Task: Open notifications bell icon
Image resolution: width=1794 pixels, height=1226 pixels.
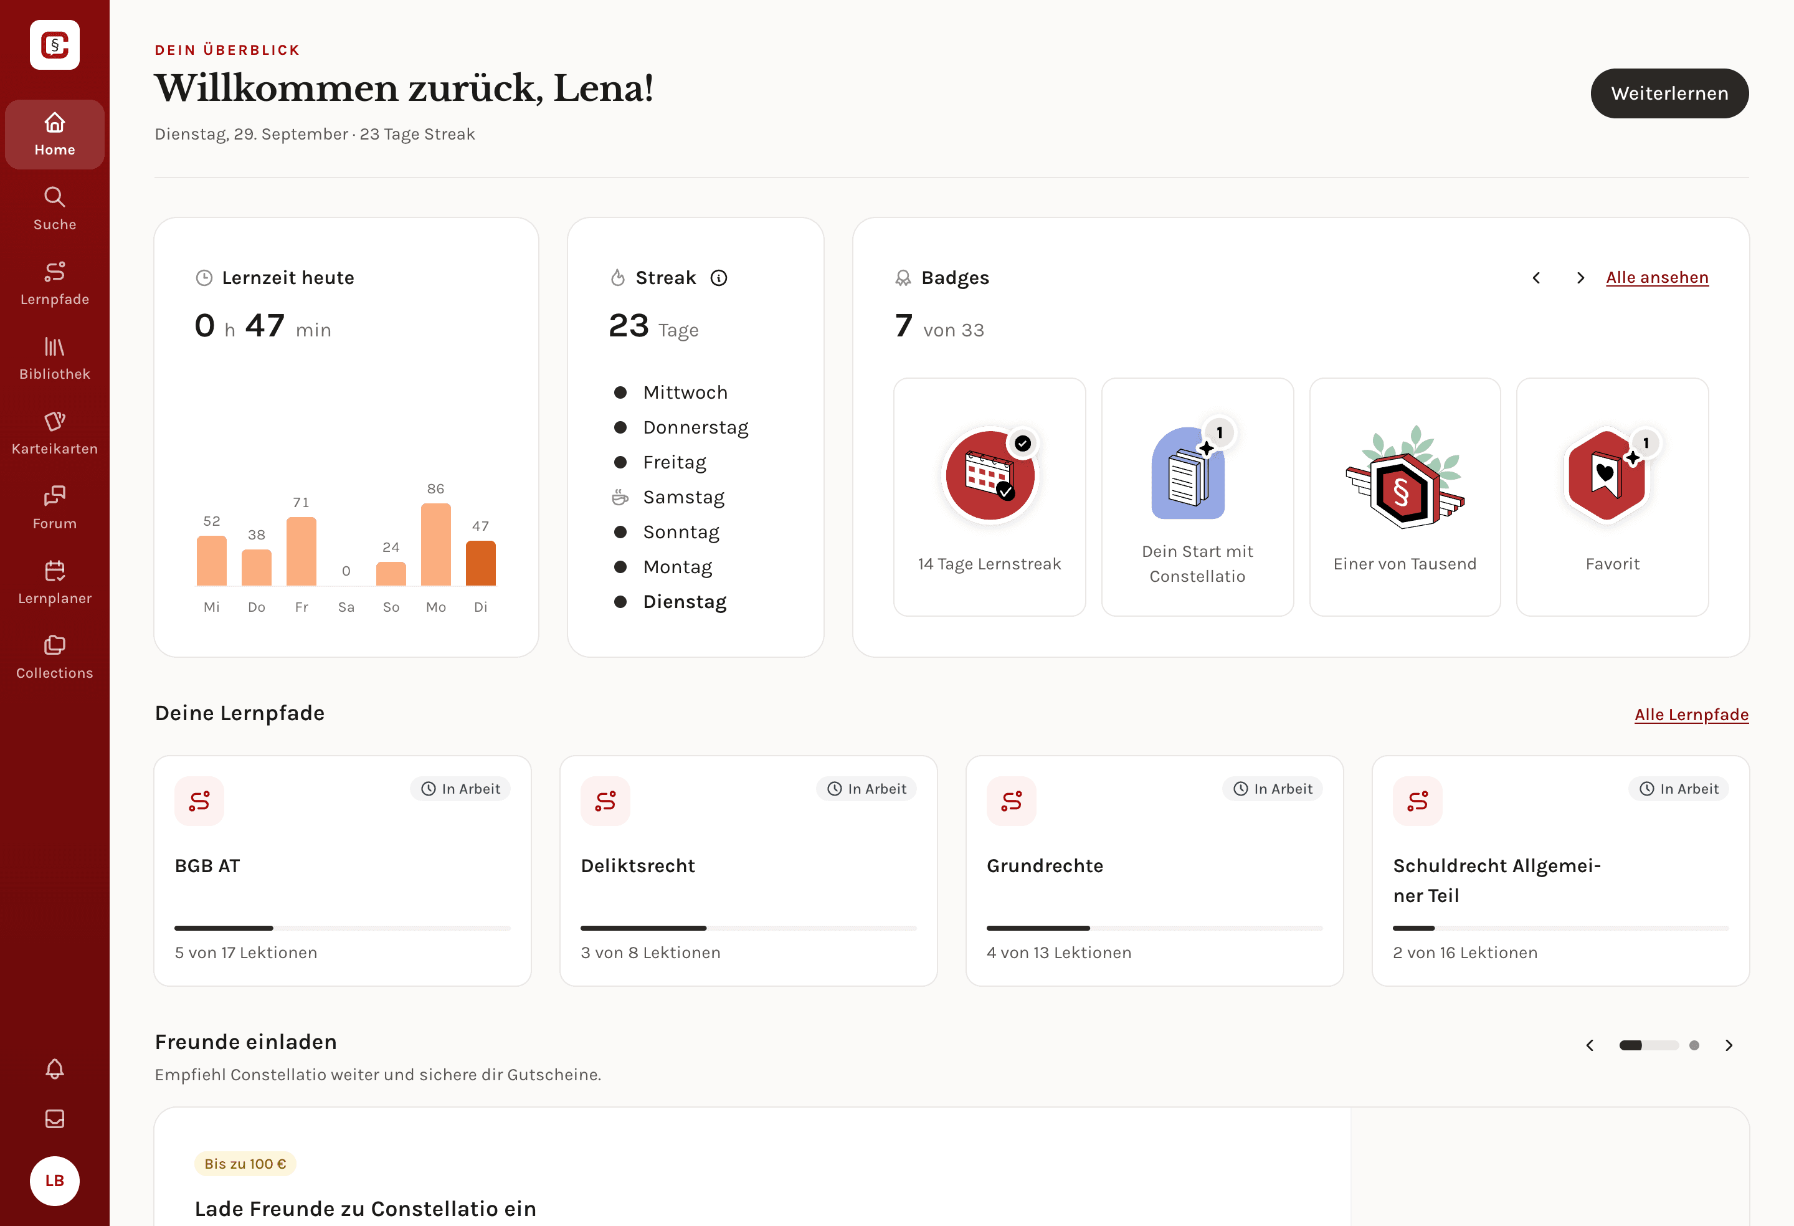Action: tap(55, 1068)
